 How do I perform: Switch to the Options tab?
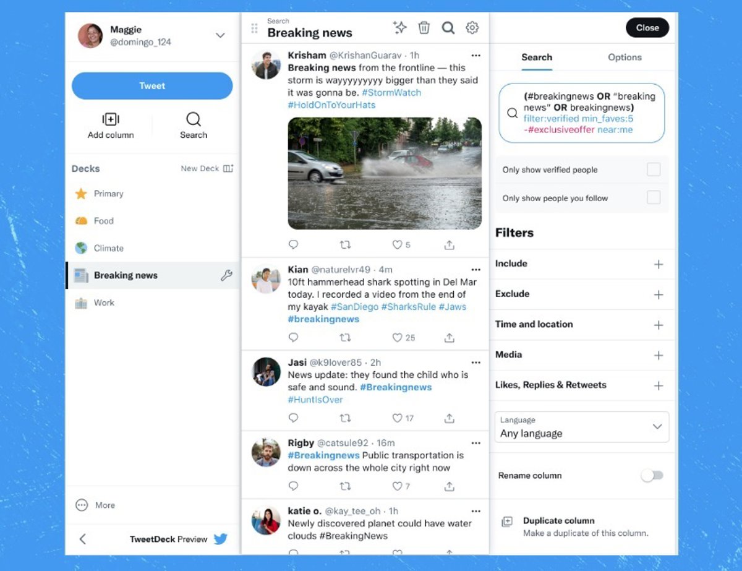625,58
